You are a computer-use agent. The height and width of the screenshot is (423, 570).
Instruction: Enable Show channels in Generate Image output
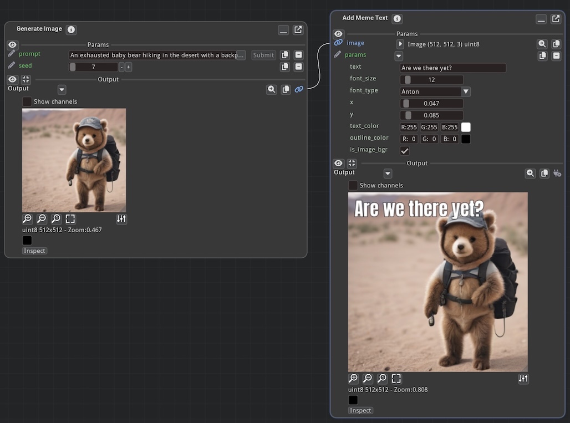pyautogui.click(x=27, y=101)
